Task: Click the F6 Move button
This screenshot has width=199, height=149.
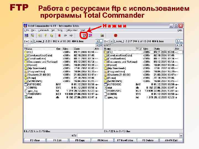Action: (103, 140)
